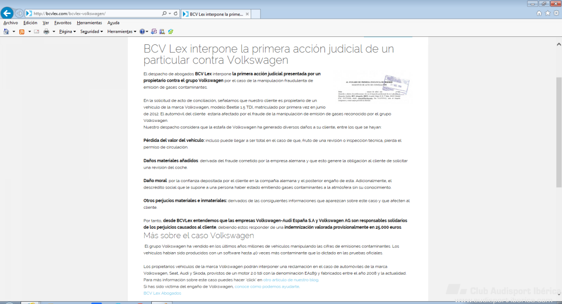Open the Archivo menu
The width and height of the screenshot is (562, 304).
pos(10,22)
